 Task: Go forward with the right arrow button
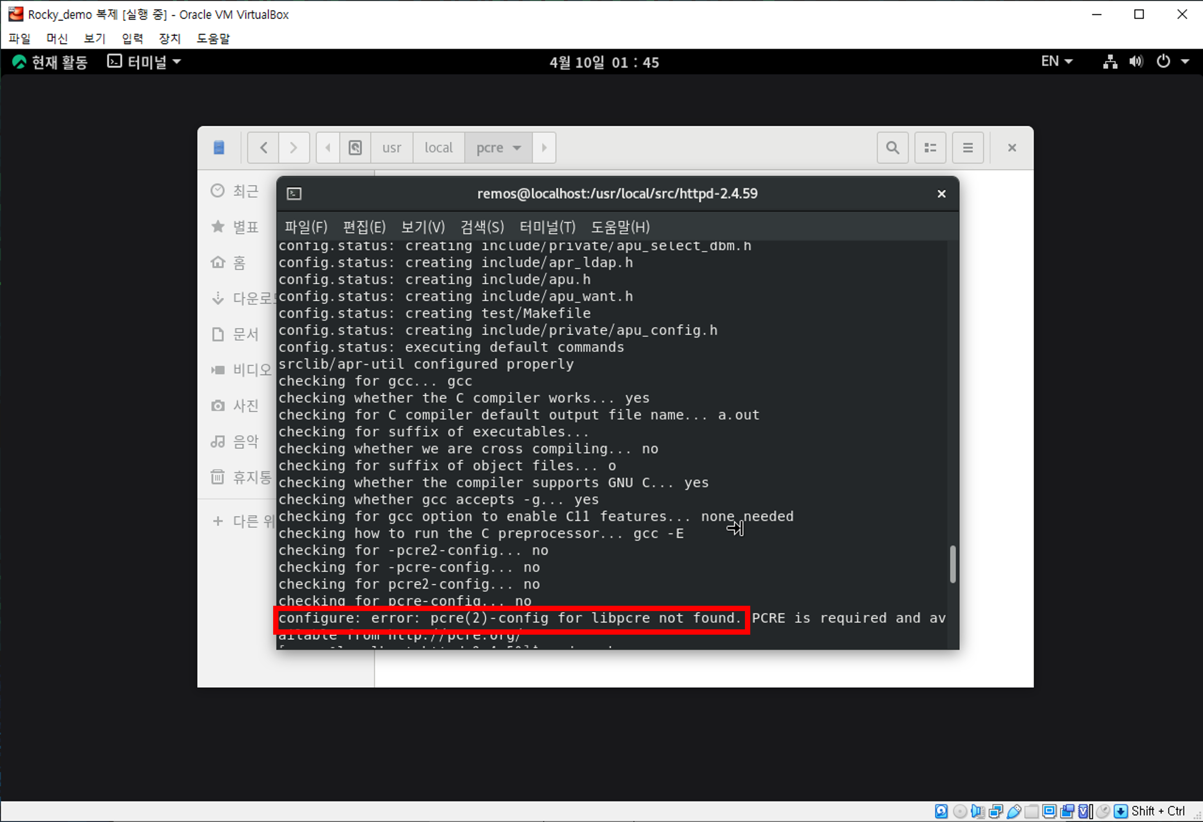tap(293, 148)
